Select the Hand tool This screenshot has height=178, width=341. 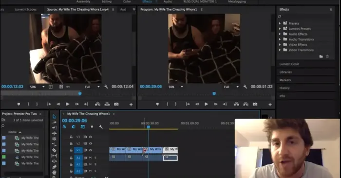tap(54, 172)
